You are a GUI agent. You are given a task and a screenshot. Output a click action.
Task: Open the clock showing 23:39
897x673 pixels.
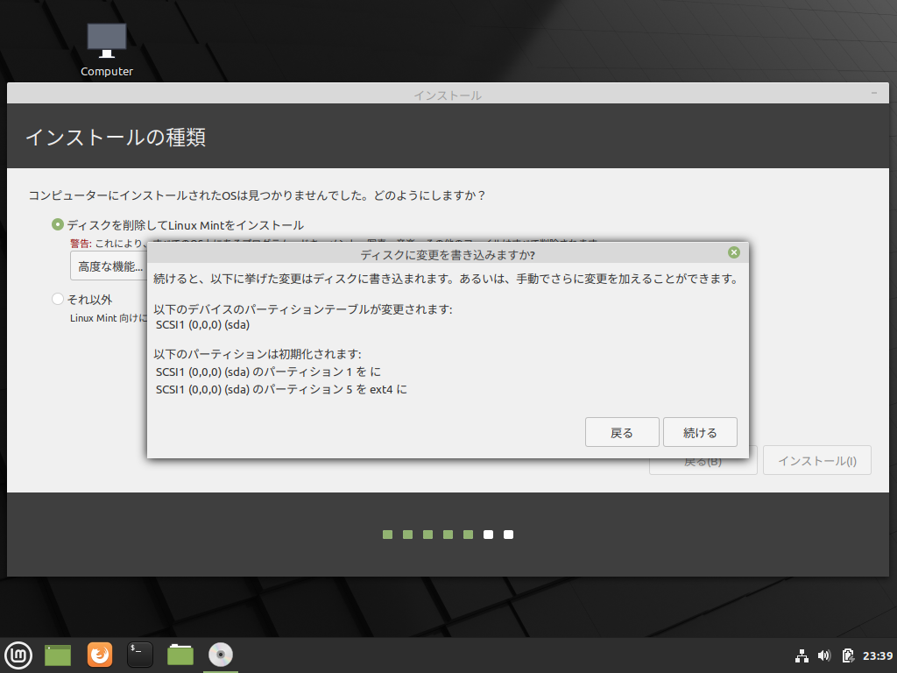(x=878, y=655)
